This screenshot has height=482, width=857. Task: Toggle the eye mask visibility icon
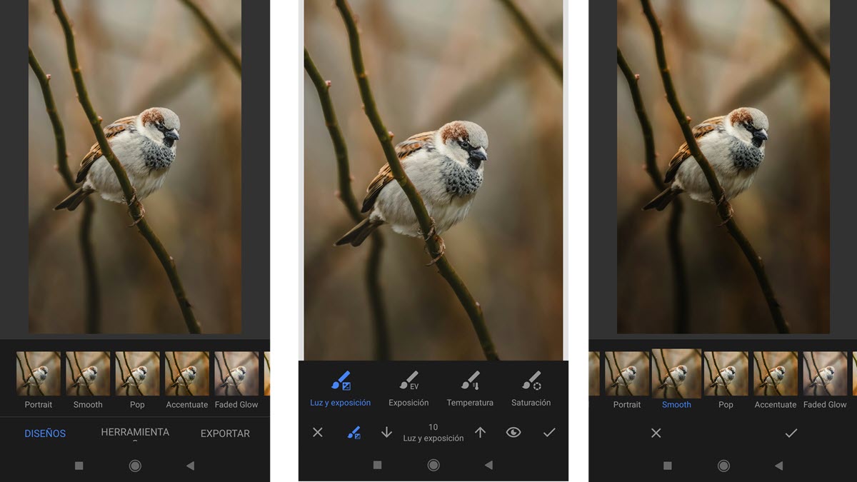click(513, 432)
